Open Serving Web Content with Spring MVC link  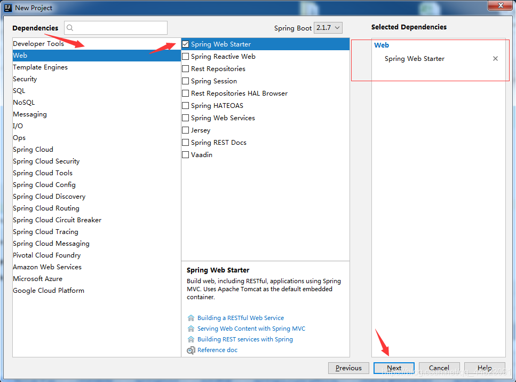tap(251, 329)
